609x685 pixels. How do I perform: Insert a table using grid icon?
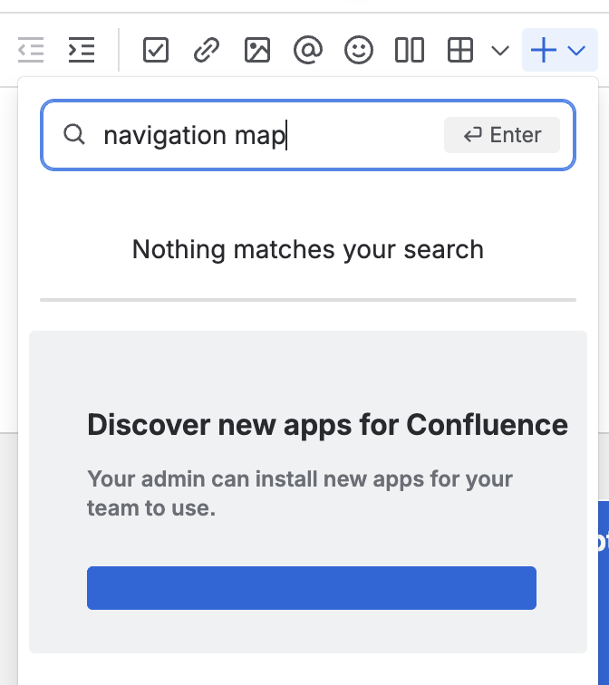click(460, 50)
